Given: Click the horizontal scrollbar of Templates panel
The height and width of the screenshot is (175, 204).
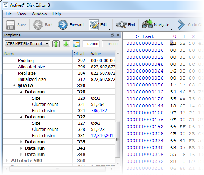Looking at the screenshot, I should pos(57,169).
